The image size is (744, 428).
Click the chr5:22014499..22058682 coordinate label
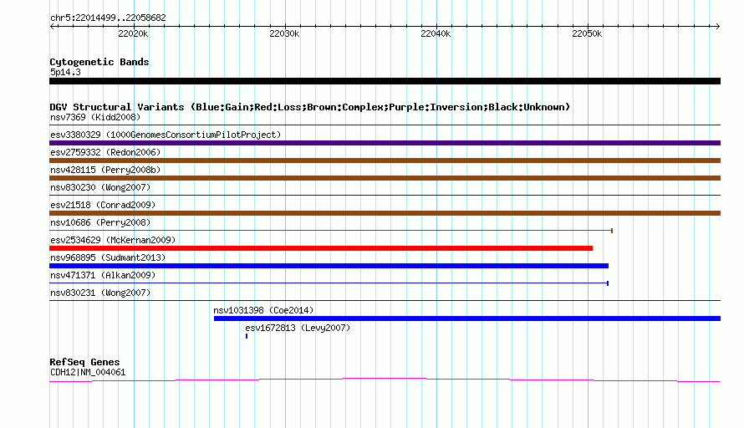coord(108,18)
